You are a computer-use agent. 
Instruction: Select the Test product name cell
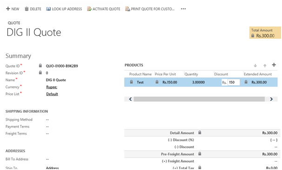click(x=140, y=82)
